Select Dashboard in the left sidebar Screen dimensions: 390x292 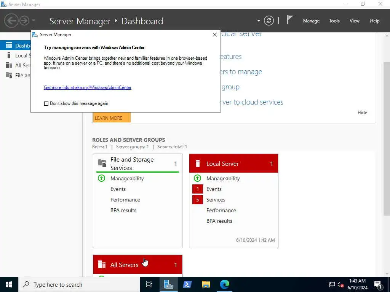15,46
